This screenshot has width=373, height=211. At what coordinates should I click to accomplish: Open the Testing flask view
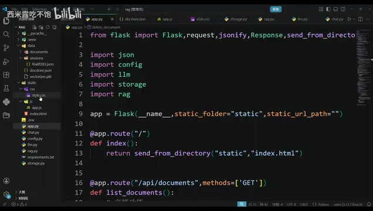(x=6, y=89)
